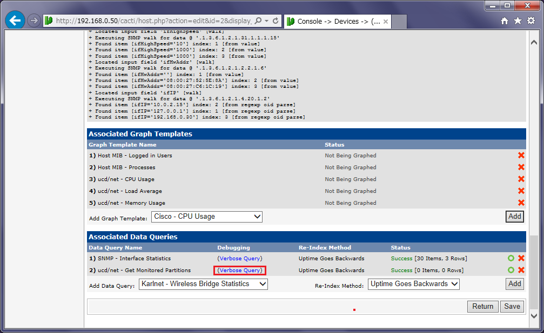This screenshot has width=544, height=333.
Task: Reload the Get Monitored Partitions data query
Action: coord(511,270)
